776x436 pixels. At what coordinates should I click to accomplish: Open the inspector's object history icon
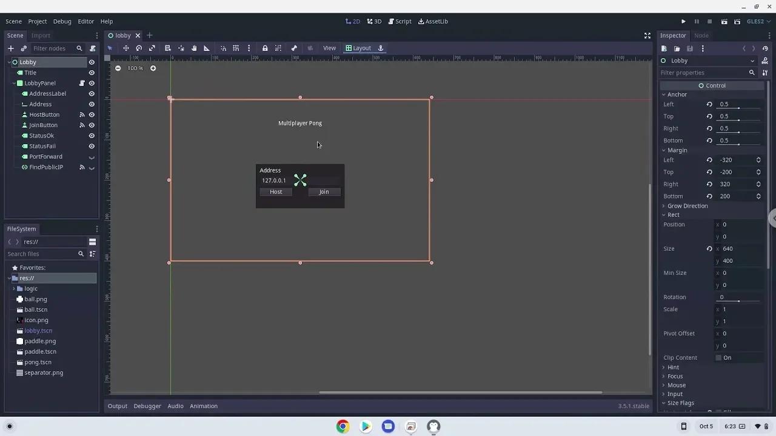tap(765, 48)
